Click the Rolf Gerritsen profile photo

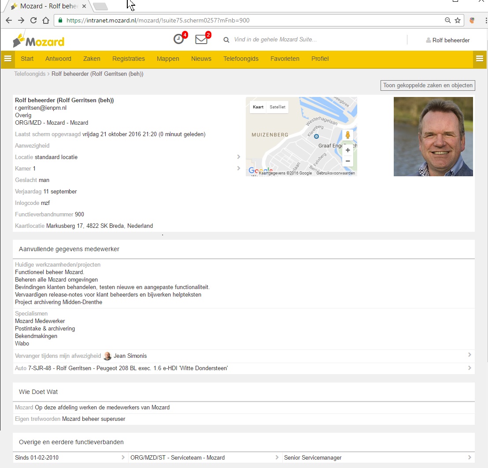[433, 136]
